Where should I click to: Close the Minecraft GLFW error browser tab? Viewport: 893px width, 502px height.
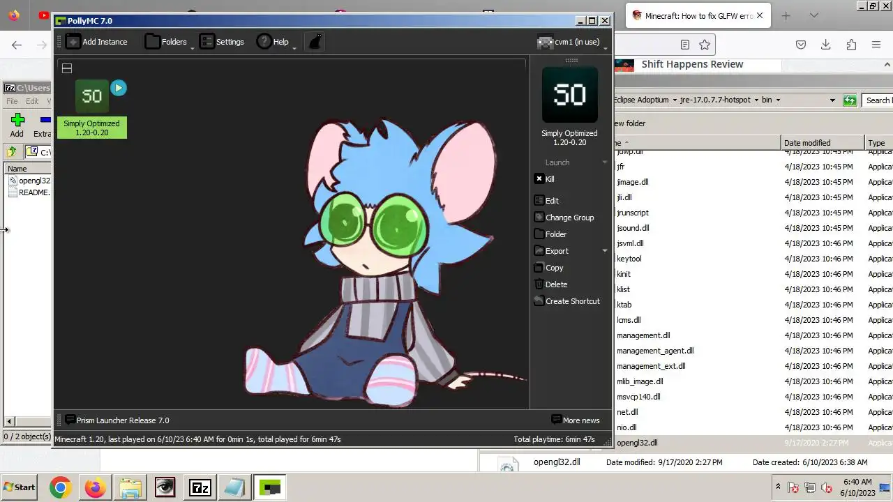(760, 15)
